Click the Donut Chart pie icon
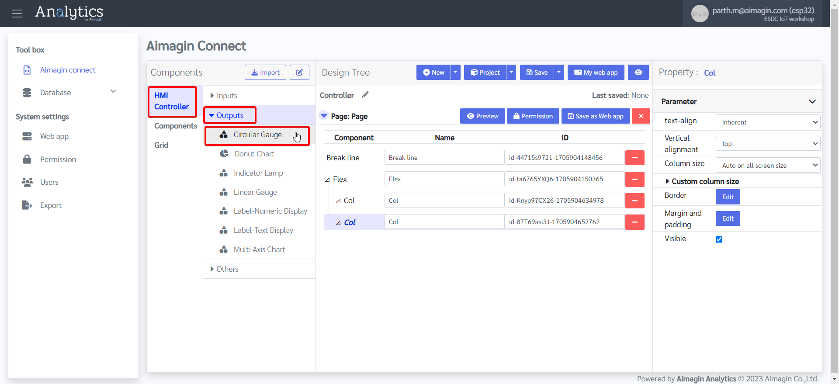 (224, 154)
